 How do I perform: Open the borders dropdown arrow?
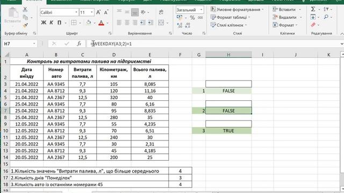80,23
